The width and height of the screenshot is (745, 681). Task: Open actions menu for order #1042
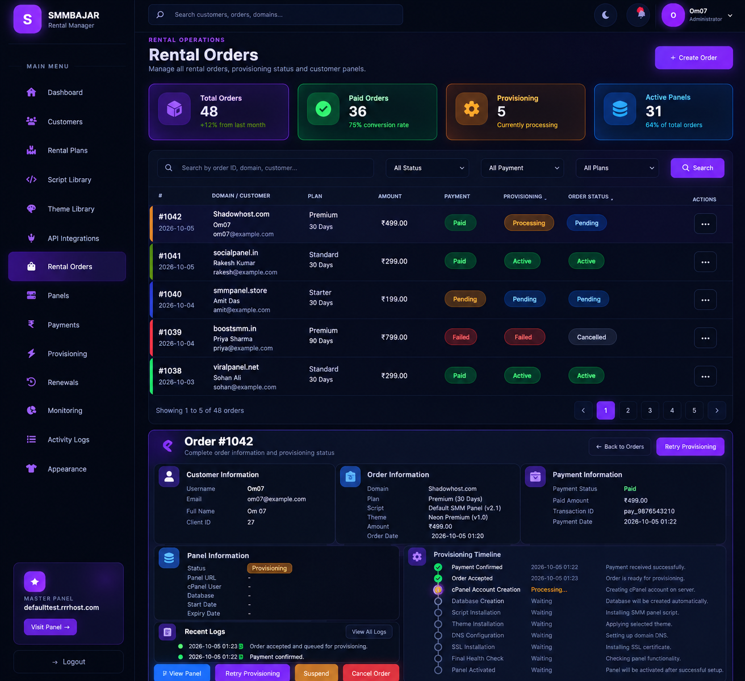tap(705, 224)
